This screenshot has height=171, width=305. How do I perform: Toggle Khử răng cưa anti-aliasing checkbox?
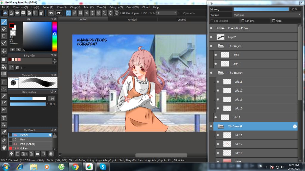[x=123, y=13]
